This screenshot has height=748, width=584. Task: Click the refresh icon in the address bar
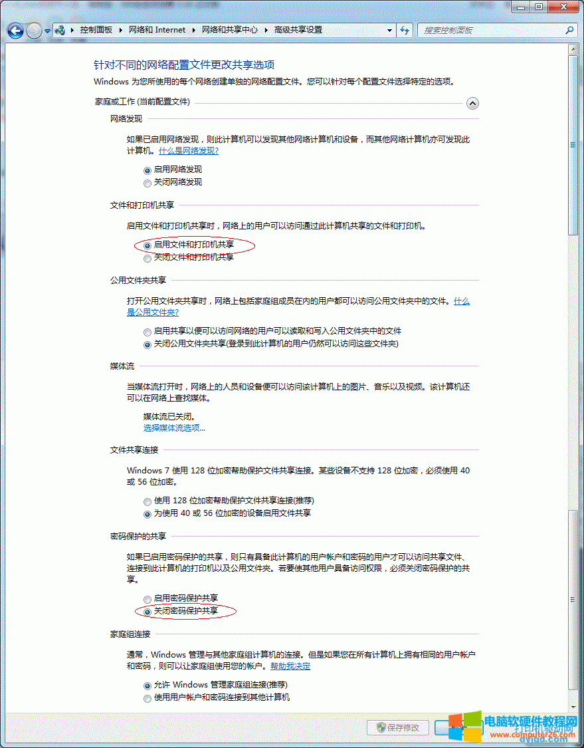[x=405, y=31]
